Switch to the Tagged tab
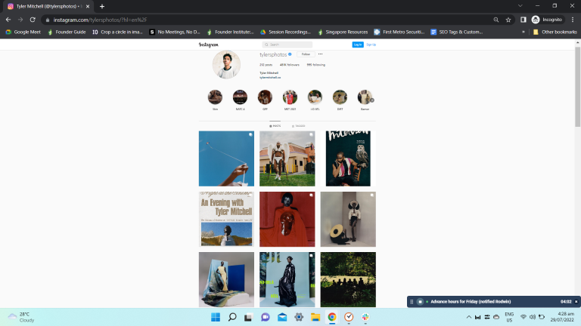 pos(299,126)
